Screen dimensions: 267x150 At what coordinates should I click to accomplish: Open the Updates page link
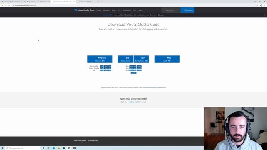(x=106, y=10)
